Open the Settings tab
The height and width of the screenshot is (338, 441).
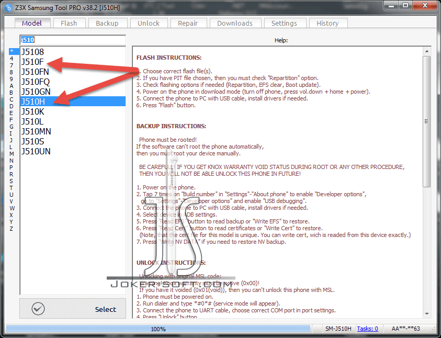pos(285,24)
